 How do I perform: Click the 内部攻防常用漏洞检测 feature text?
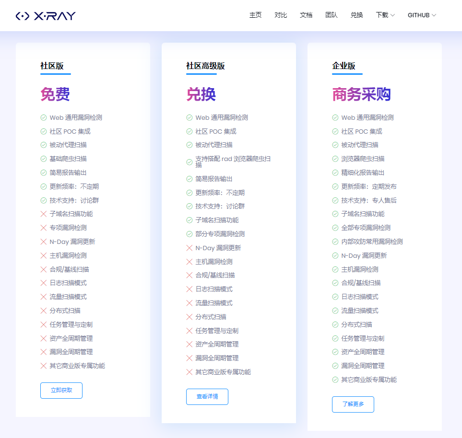372,242
